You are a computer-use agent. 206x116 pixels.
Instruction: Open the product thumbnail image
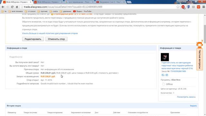[x=165, y=57]
